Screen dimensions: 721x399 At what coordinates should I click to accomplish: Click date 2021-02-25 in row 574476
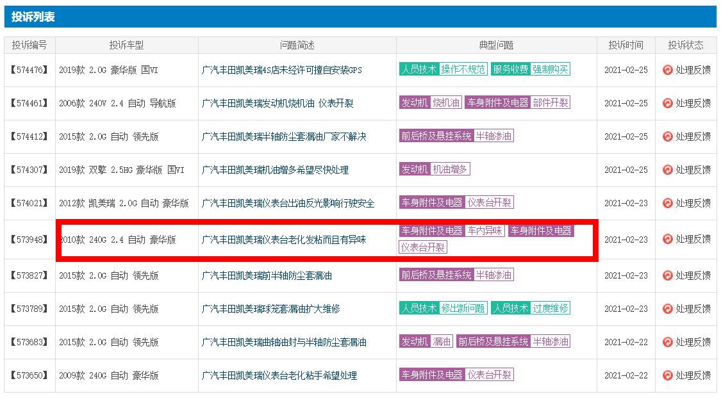[x=626, y=70]
